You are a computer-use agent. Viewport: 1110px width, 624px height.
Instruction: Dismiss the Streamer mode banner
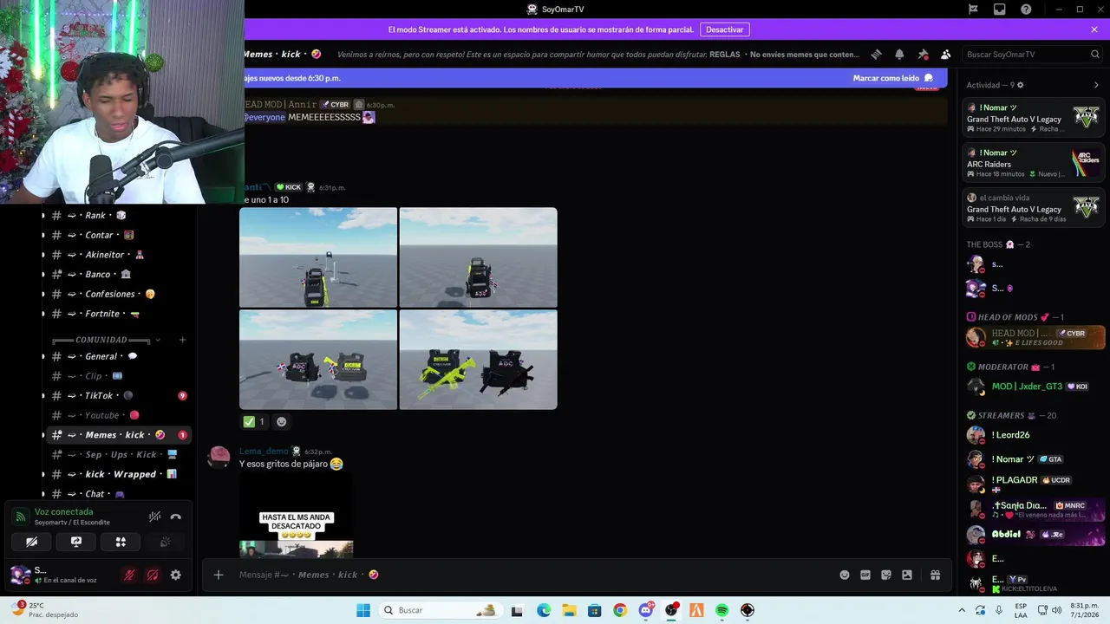[x=1094, y=29]
